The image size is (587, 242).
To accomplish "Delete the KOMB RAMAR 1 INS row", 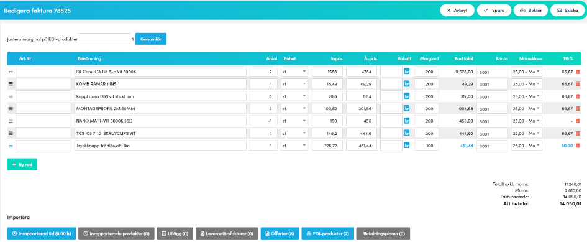I will click(x=578, y=83).
